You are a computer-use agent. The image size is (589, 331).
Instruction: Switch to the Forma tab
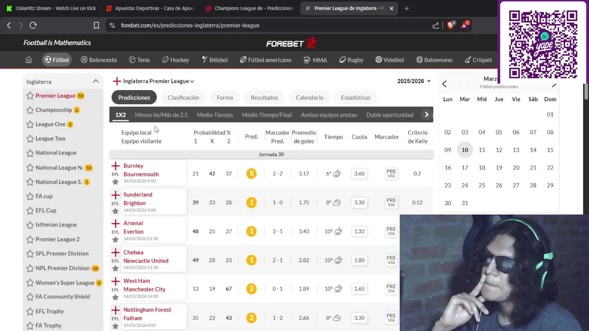(225, 97)
